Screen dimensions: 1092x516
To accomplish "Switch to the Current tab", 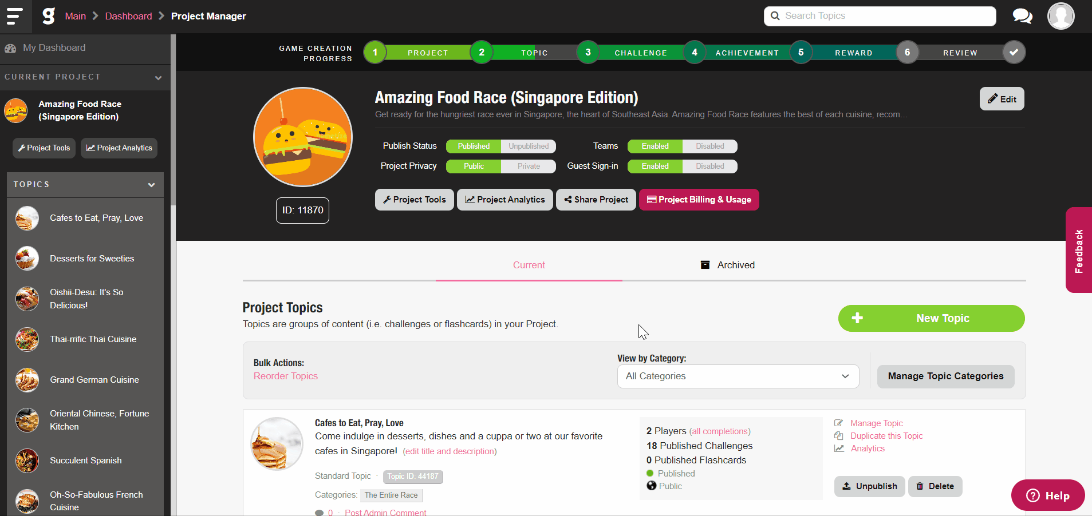I will point(529,265).
